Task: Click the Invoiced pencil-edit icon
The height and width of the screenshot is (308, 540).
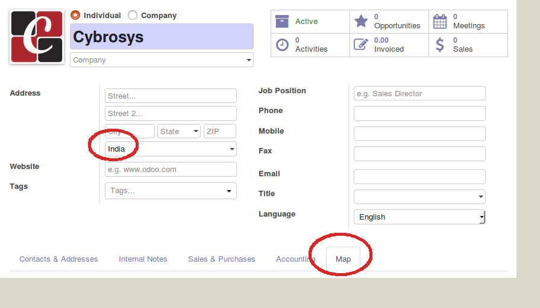Action: click(x=361, y=45)
